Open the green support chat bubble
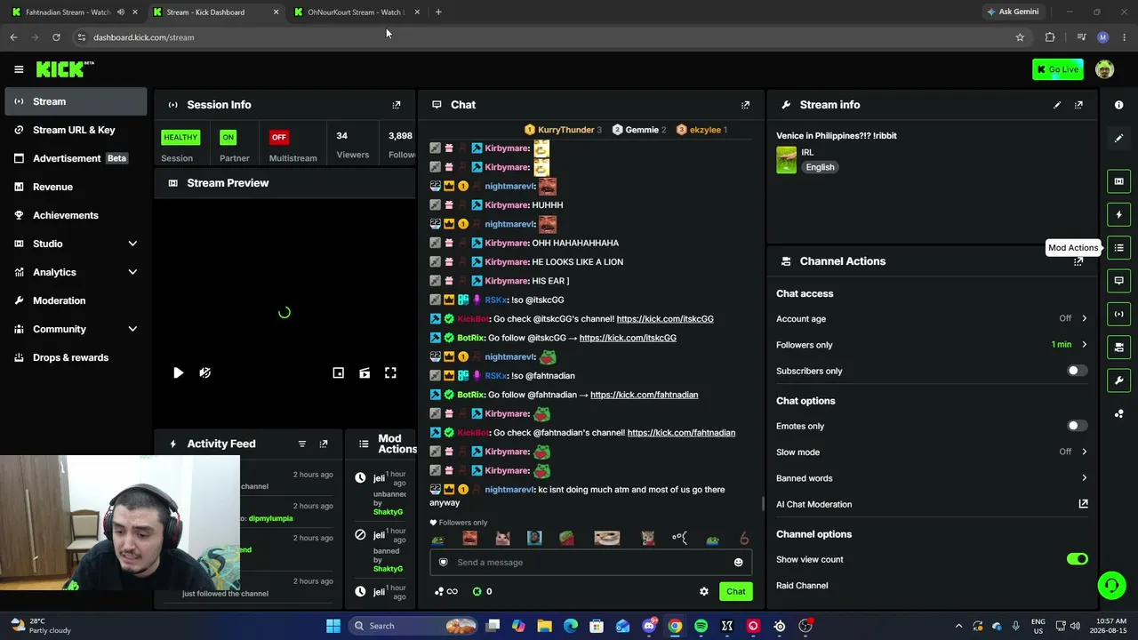The image size is (1138, 640). click(x=1111, y=585)
